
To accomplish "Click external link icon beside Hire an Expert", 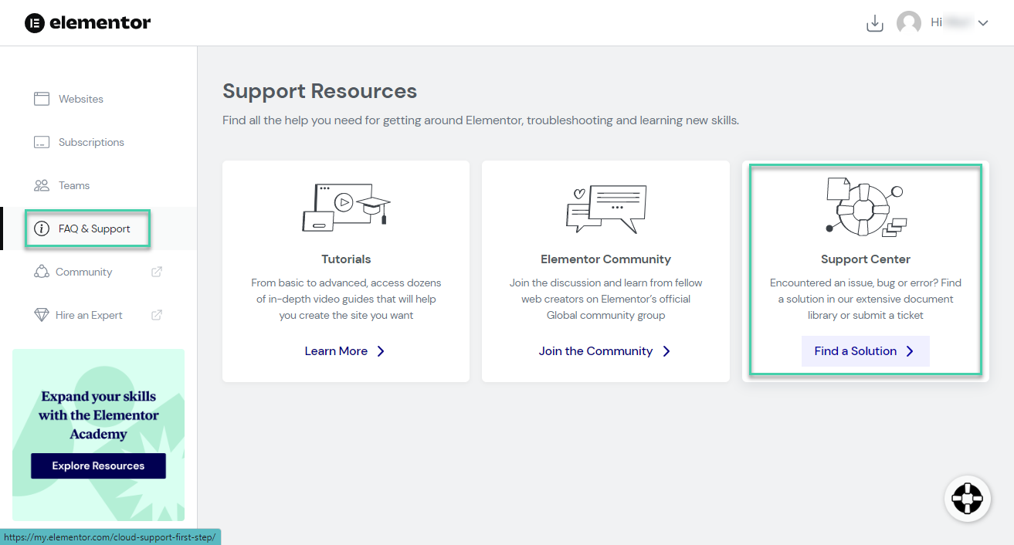I will (x=157, y=315).
